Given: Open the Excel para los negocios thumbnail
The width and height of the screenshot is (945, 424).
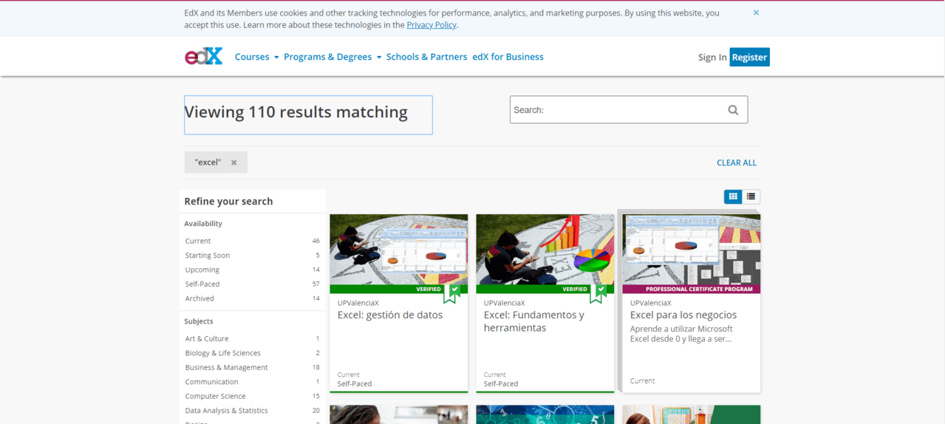Looking at the screenshot, I should click(x=691, y=249).
